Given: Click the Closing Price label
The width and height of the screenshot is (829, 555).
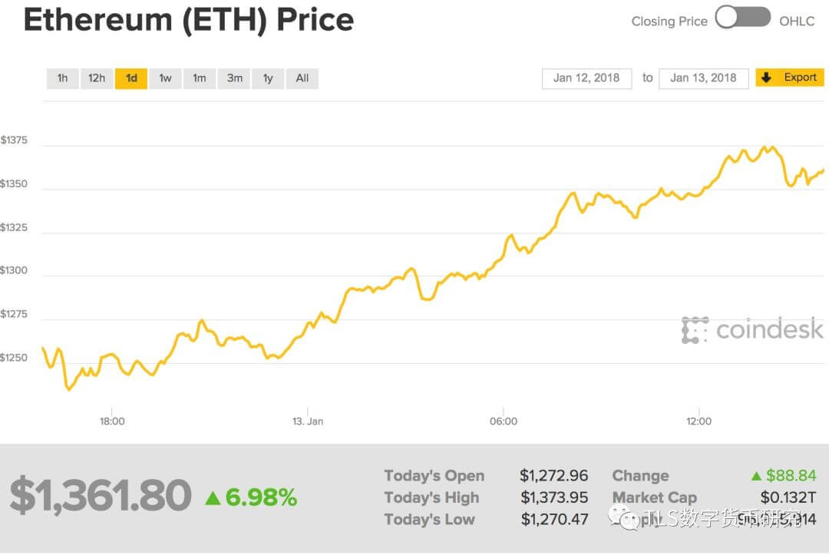Looking at the screenshot, I should [x=669, y=21].
